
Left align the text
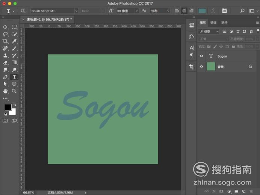point(177,11)
